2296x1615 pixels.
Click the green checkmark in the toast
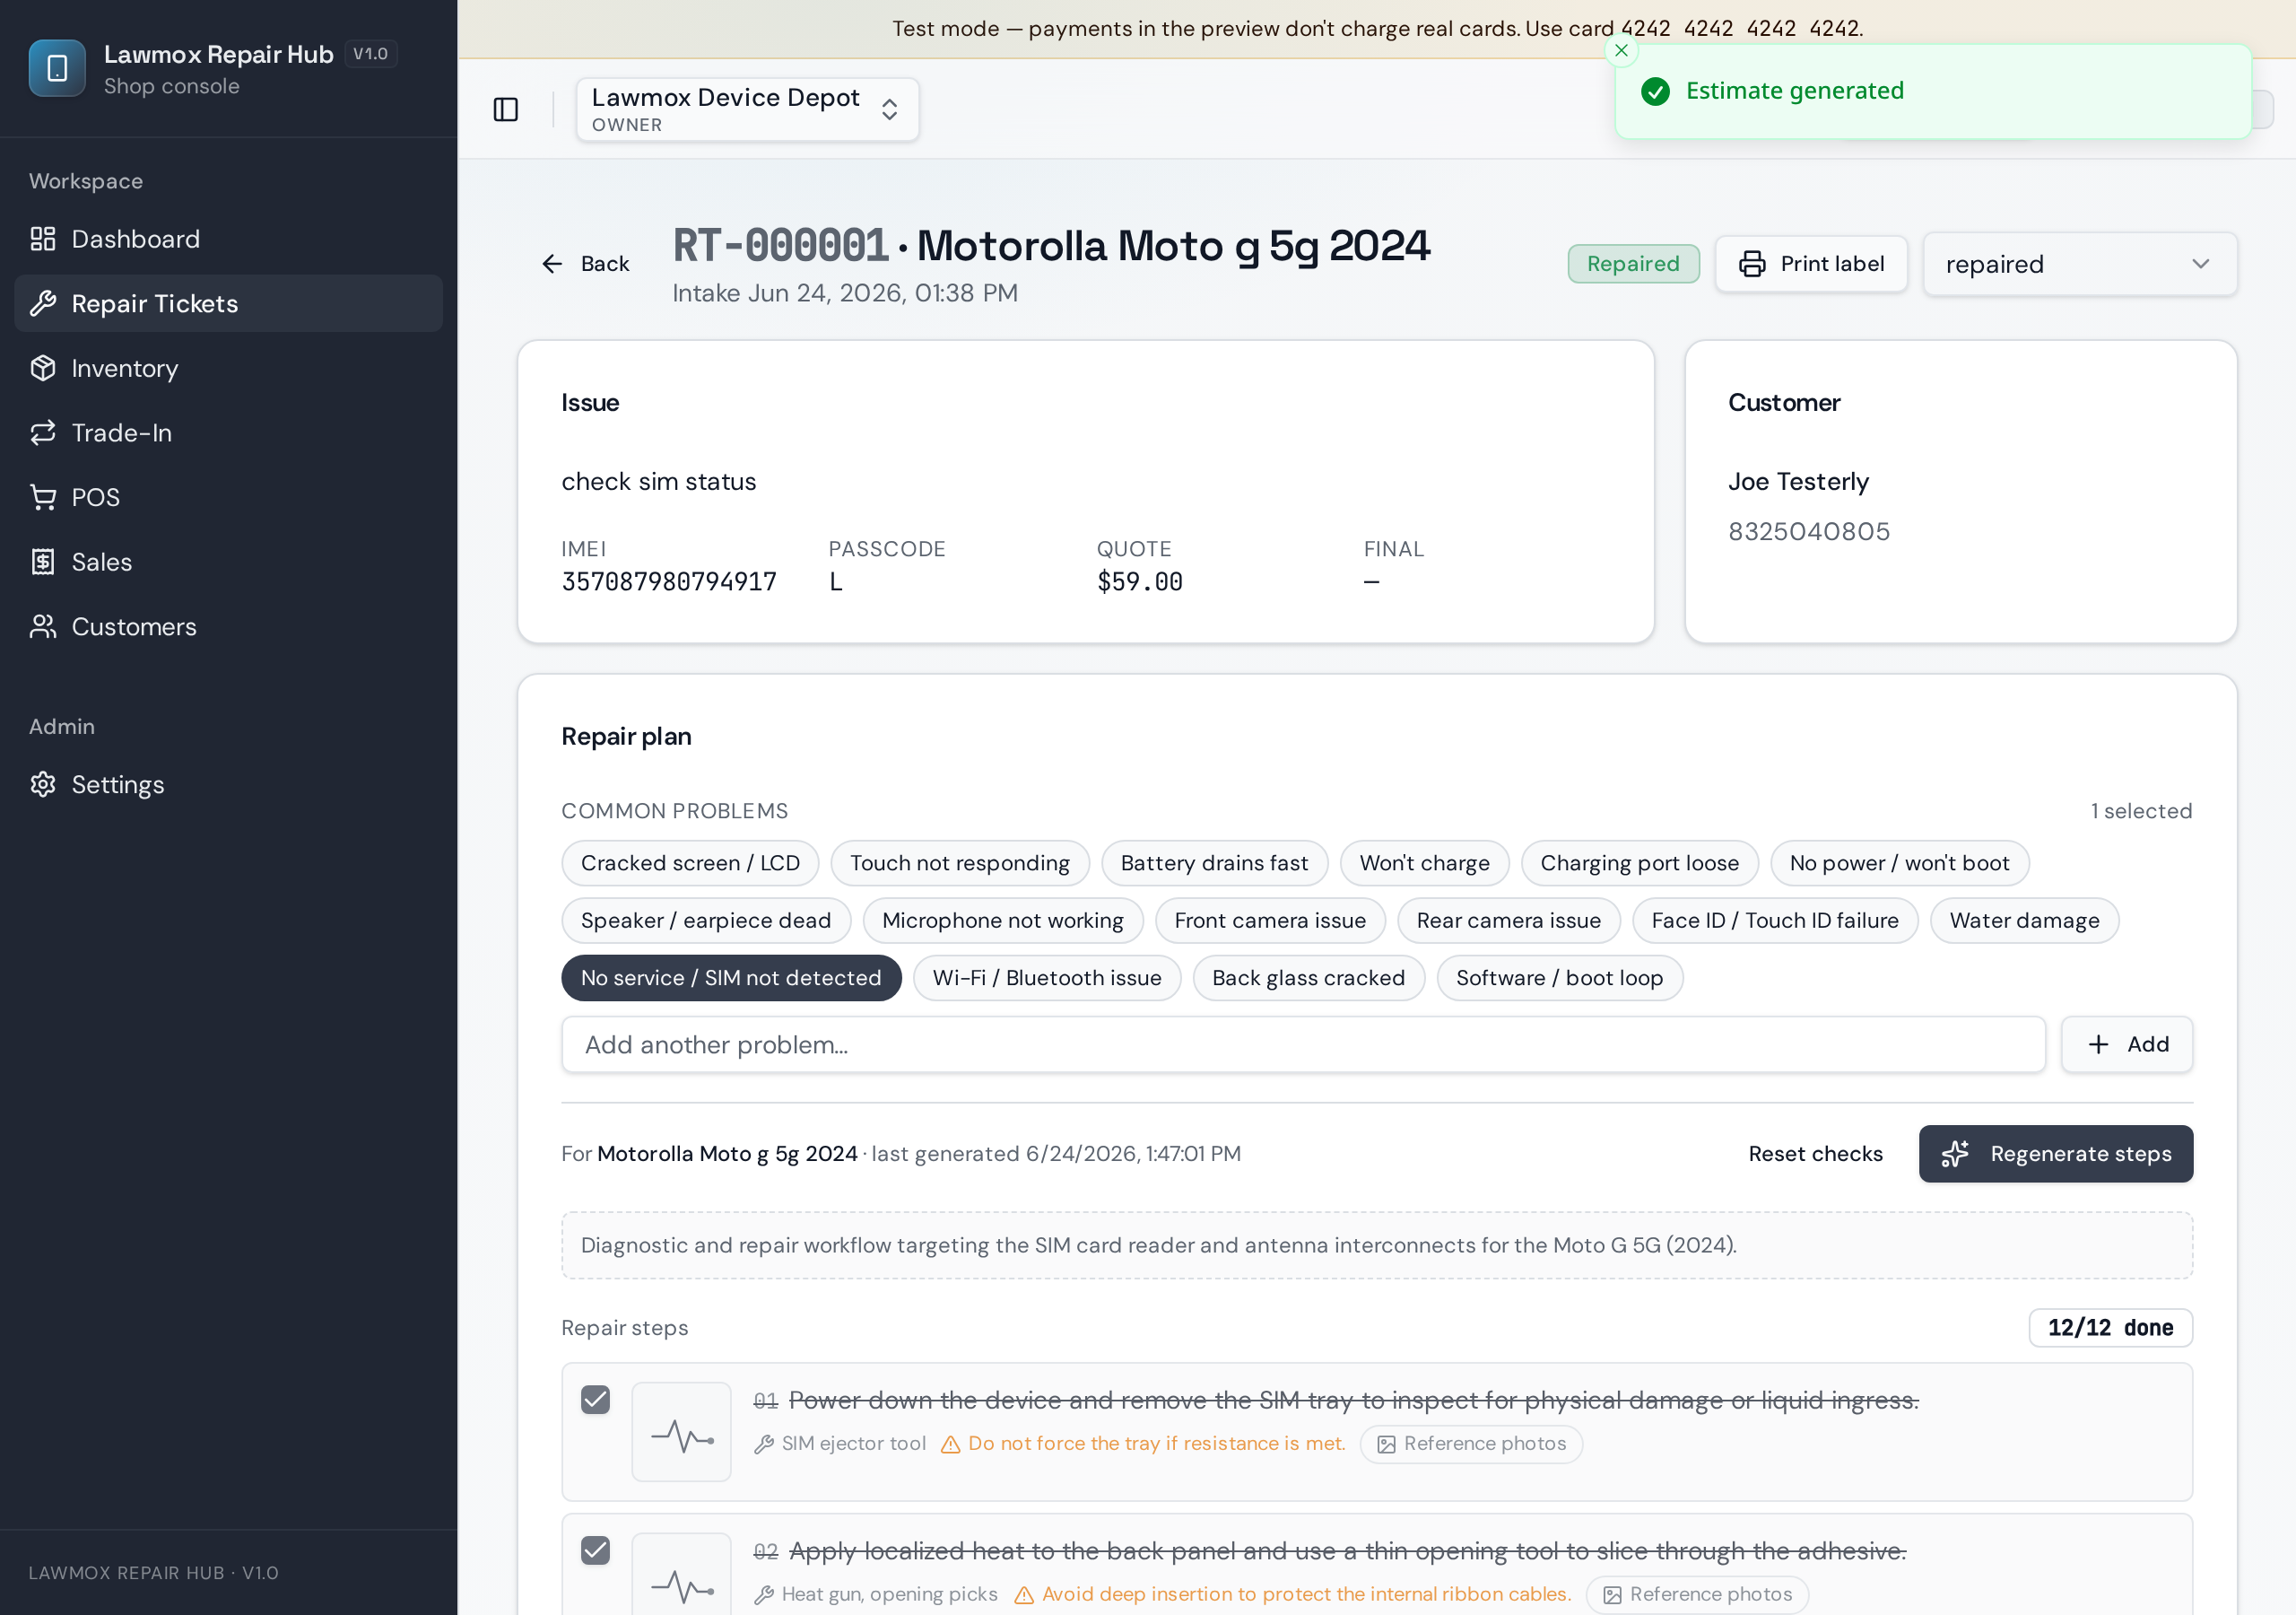coord(1655,91)
